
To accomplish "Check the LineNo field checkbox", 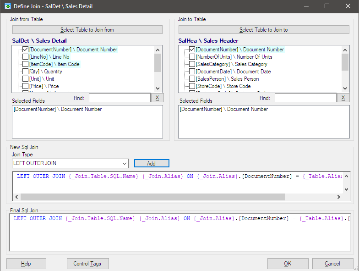I will click(26, 57).
